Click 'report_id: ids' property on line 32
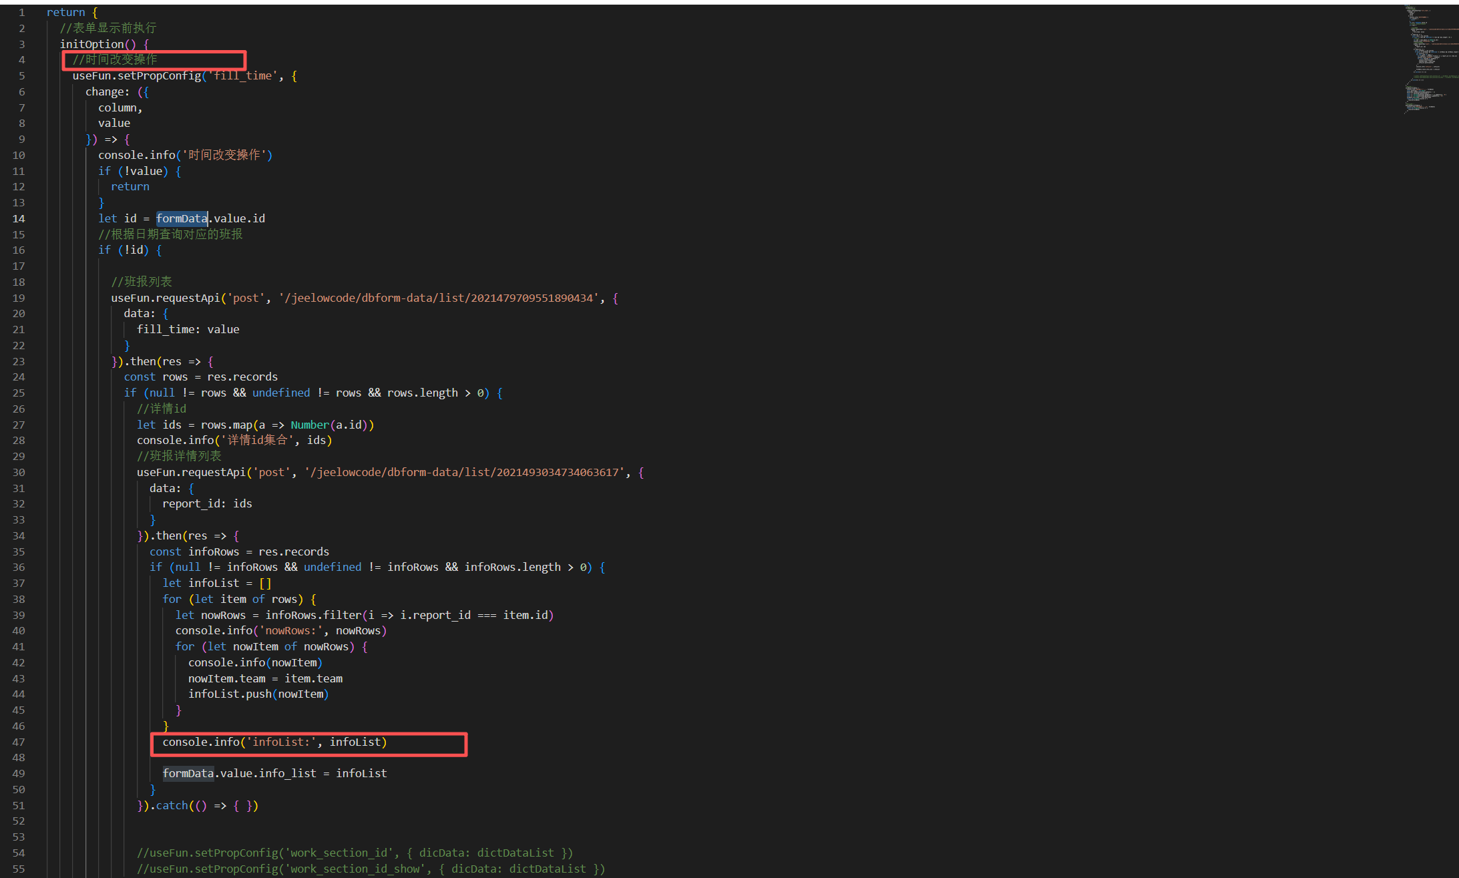This screenshot has height=878, width=1459. 207,503
